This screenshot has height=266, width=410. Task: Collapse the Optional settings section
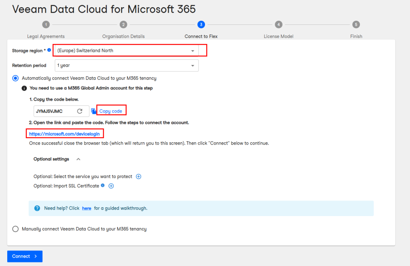coord(78,159)
